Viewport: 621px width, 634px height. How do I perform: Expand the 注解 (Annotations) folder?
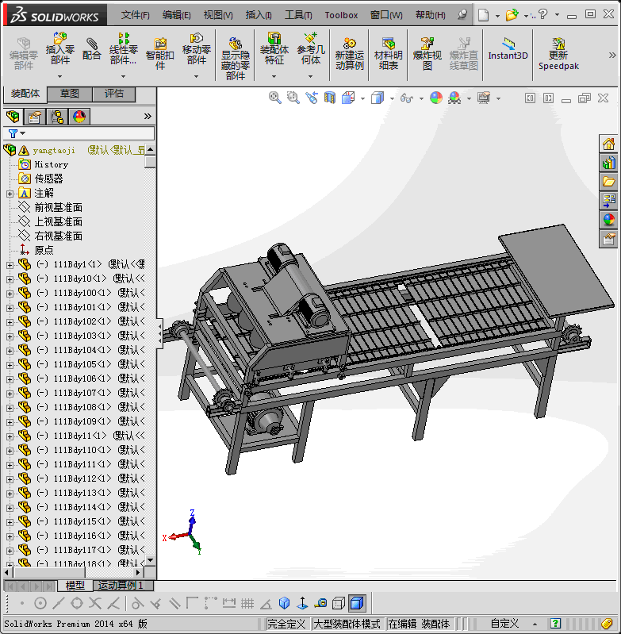10,194
